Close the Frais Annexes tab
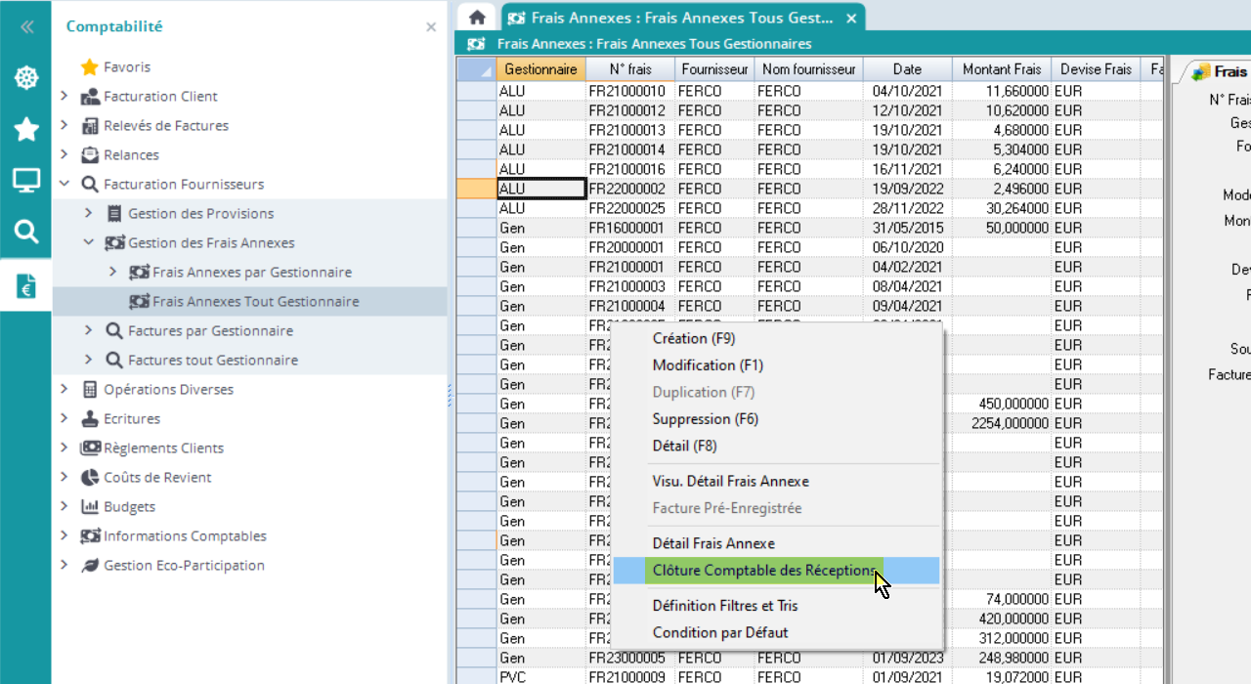The height and width of the screenshot is (684, 1251). [851, 19]
